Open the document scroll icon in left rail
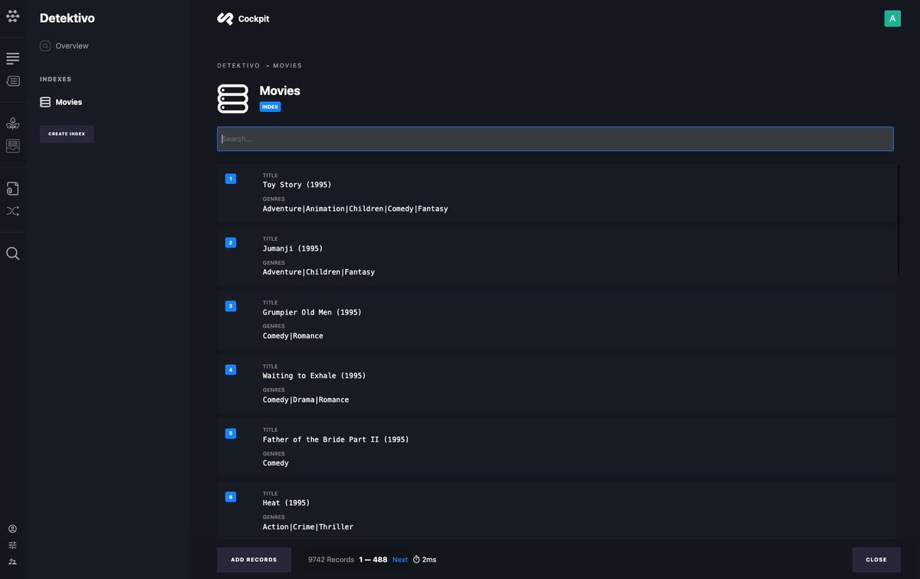920x579 pixels. 13,189
